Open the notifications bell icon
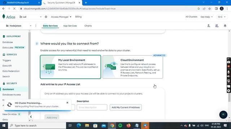 (225, 26)
